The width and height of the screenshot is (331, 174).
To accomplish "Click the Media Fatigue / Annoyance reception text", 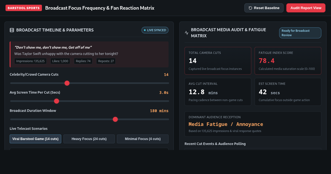I will tap(226, 124).
